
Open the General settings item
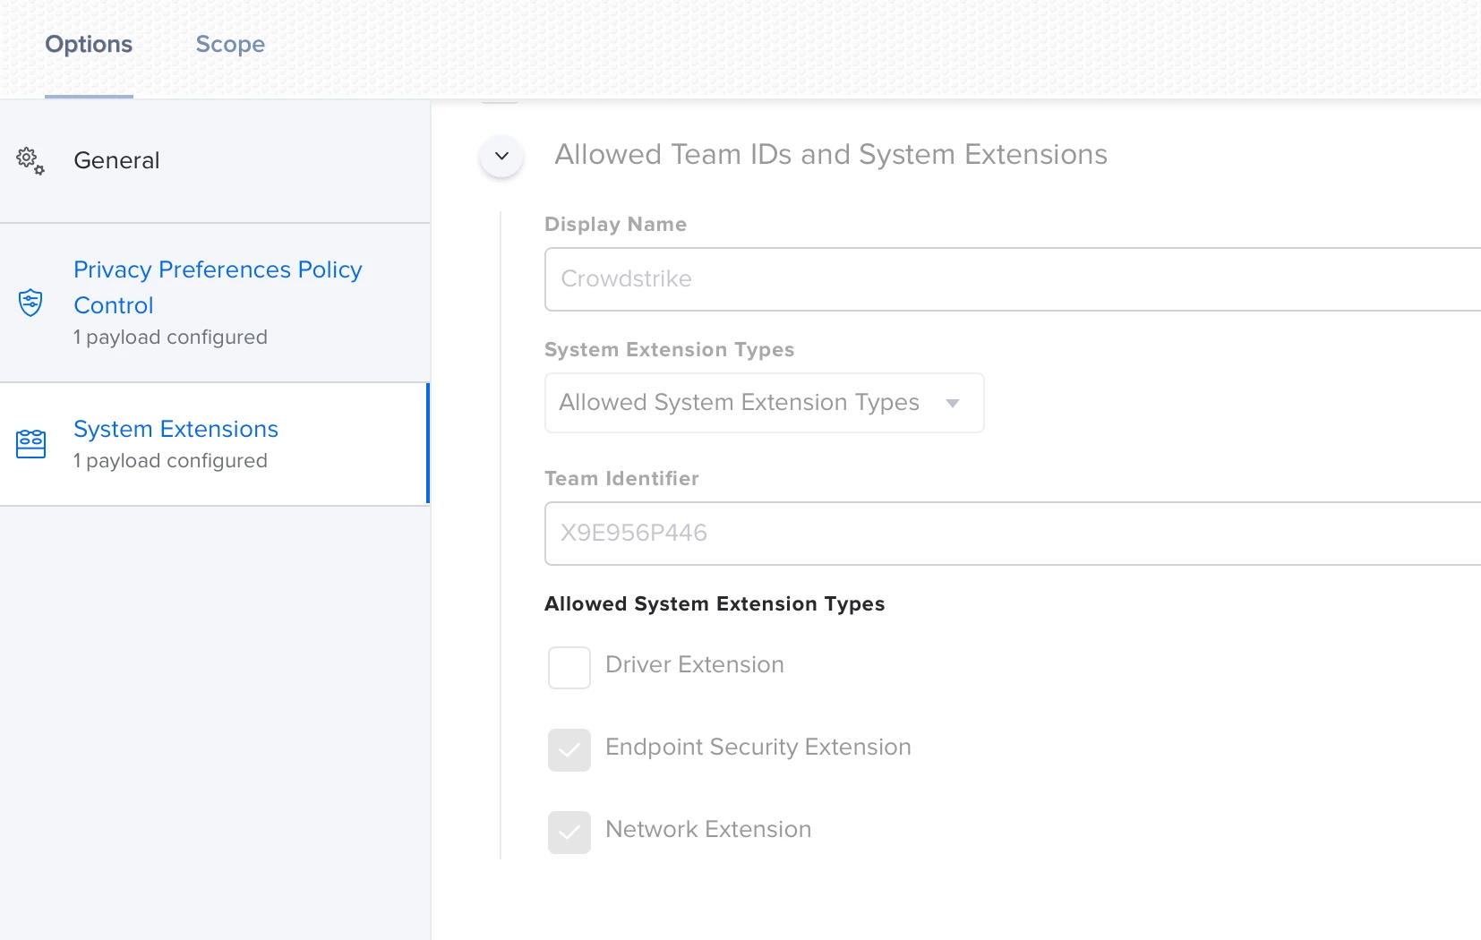[116, 161]
